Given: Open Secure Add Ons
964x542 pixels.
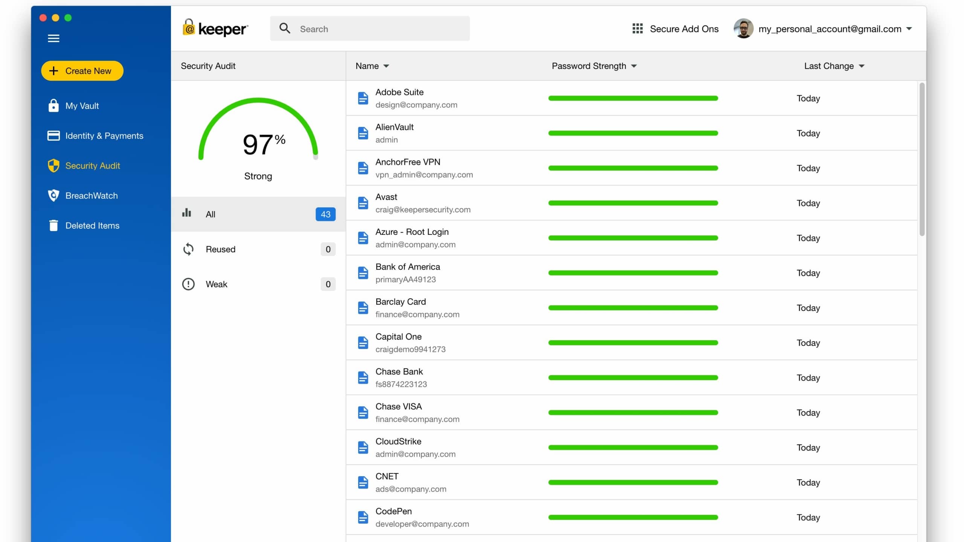Looking at the screenshot, I should click(675, 29).
